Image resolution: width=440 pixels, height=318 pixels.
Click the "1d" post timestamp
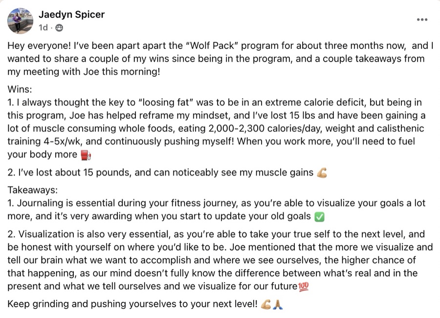43,27
